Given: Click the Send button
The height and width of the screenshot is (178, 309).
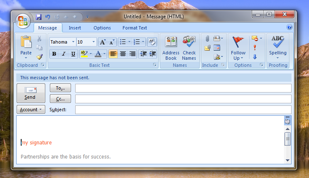Looking at the screenshot, I should pyautogui.click(x=30, y=93).
